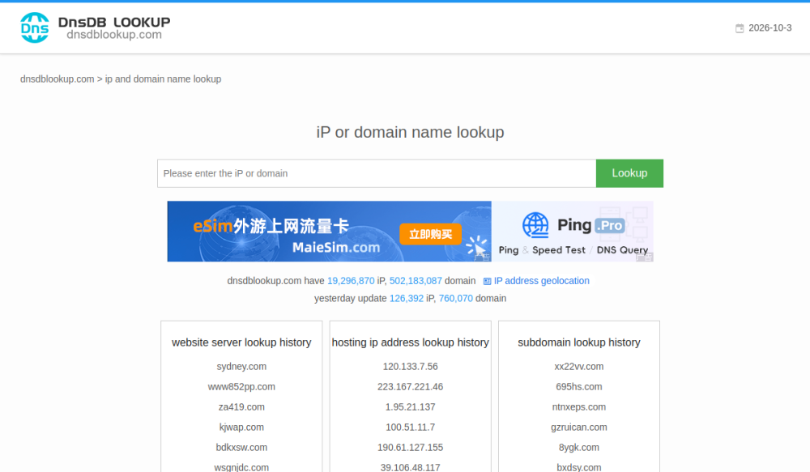Click the 'iP or domain name lookup' title
This screenshot has height=472, width=810.
(410, 132)
